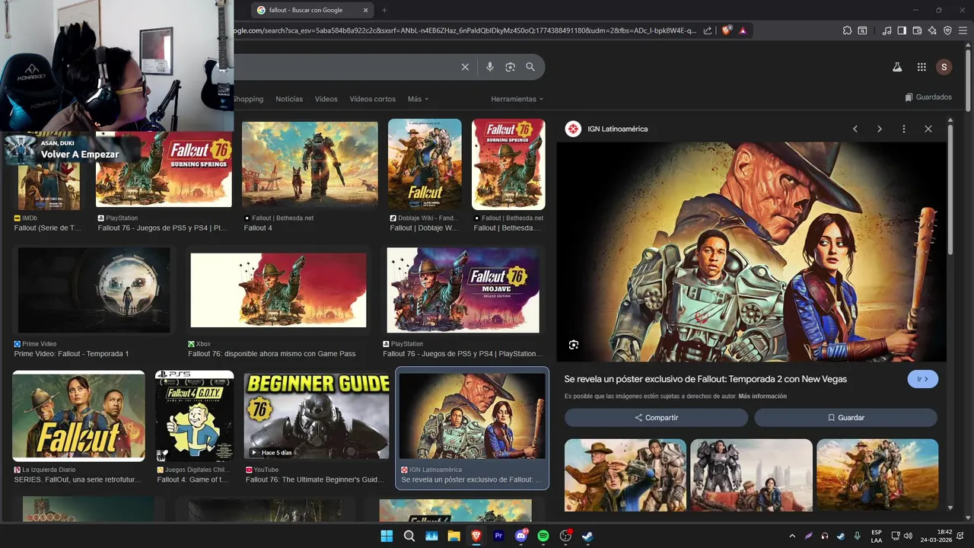Viewport: 974px width, 548px height.
Task: Open the Google account avatar S
Action: (944, 67)
